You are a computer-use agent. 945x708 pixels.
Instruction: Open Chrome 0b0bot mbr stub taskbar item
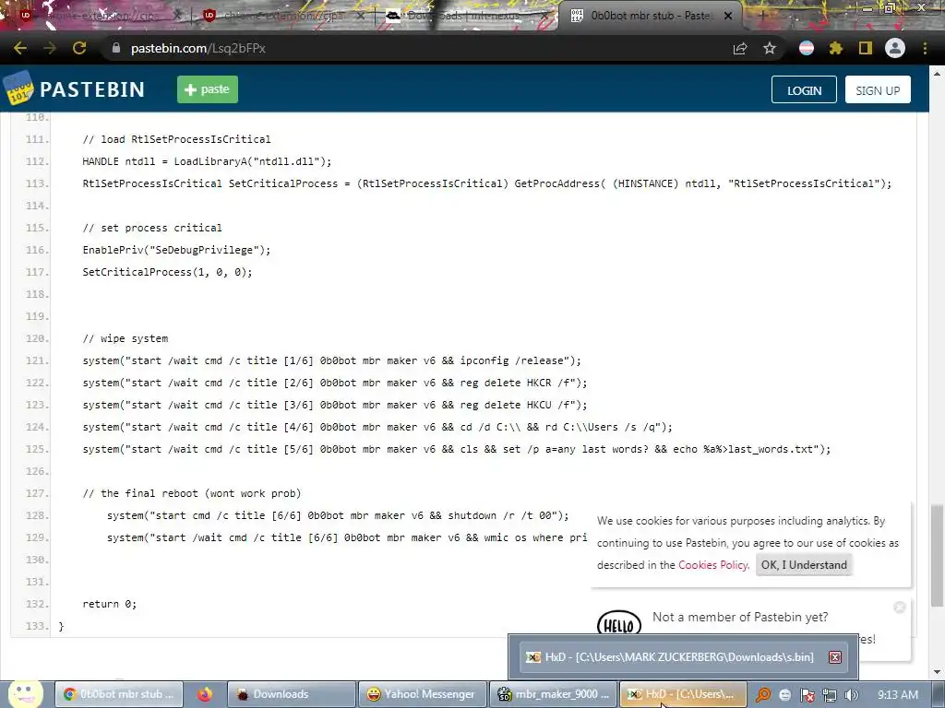pyautogui.click(x=120, y=694)
